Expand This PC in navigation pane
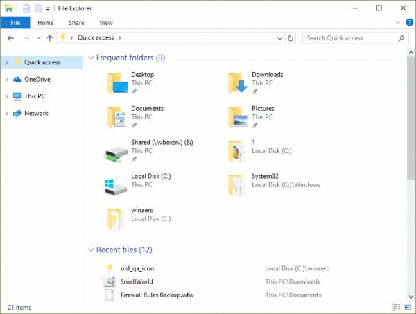 7,96
